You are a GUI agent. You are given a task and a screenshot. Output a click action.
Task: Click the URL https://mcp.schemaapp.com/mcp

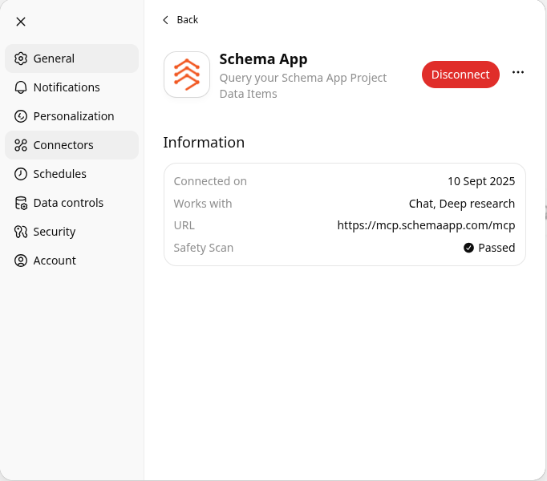(426, 225)
